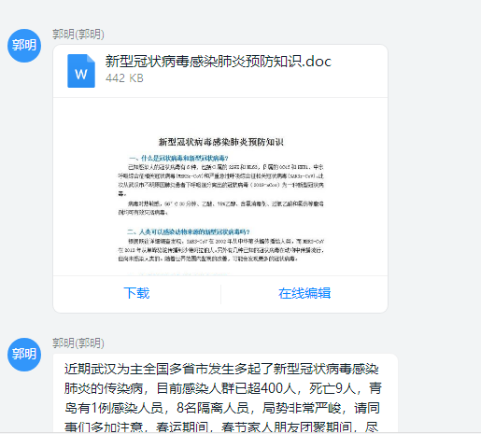Click the blue Word document icon
Image resolution: width=481 pixels, height=434 pixels.
[x=81, y=71]
